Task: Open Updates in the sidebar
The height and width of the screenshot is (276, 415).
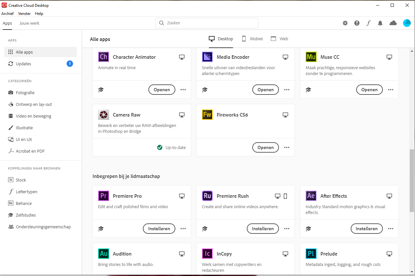Action: pos(41,64)
